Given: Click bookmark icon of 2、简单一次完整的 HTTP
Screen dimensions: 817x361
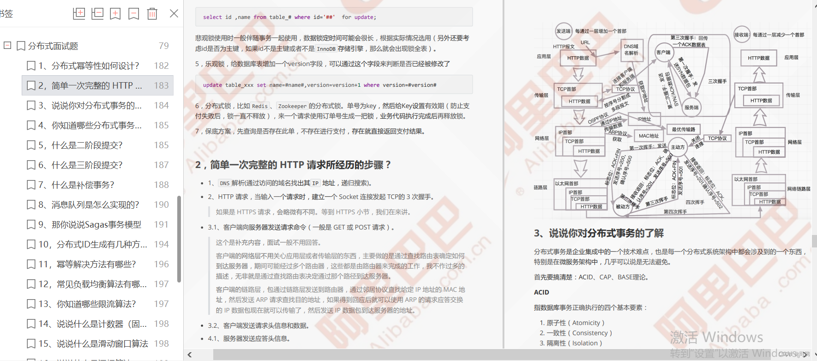Looking at the screenshot, I should click(x=31, y=85).
